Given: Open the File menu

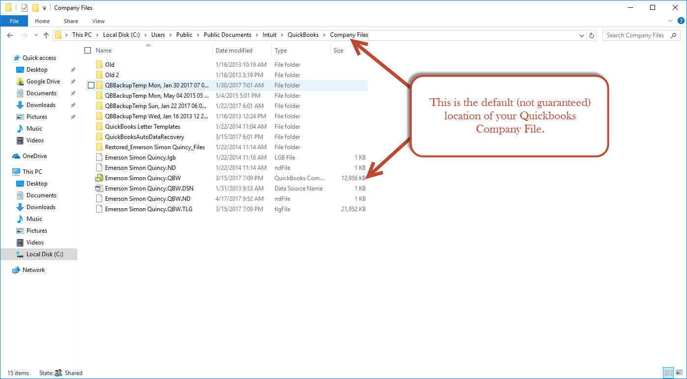Looking at the screenshot, I should click(14, 21).
